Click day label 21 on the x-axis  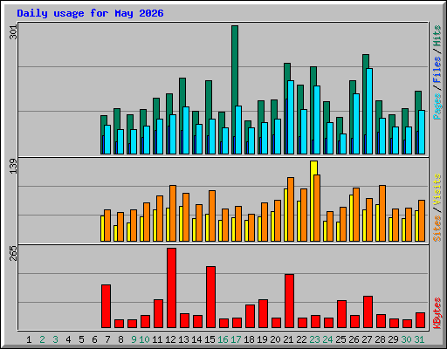(x=288, y=339)
